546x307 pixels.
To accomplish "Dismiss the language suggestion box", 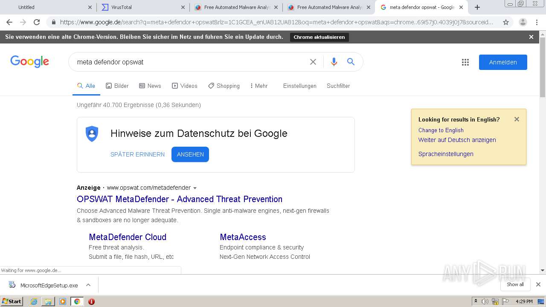I will (x=517, y=119).
